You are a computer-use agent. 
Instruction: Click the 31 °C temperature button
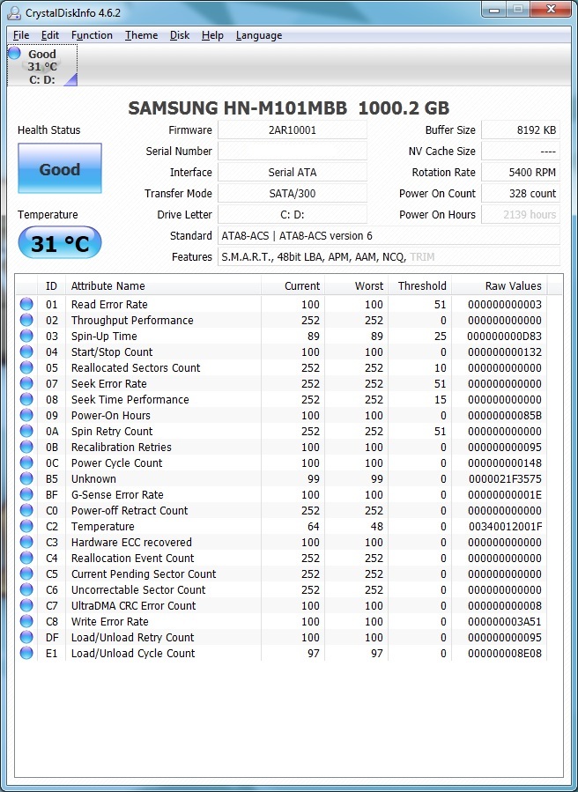click(x=60, y=243)
